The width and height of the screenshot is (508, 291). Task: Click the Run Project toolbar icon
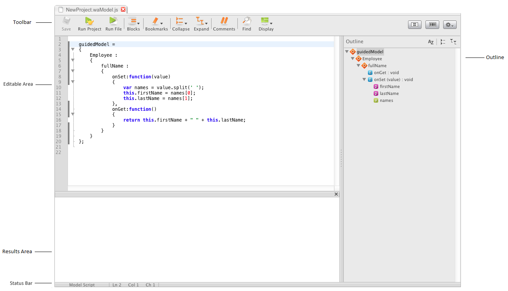coord(89,22)
